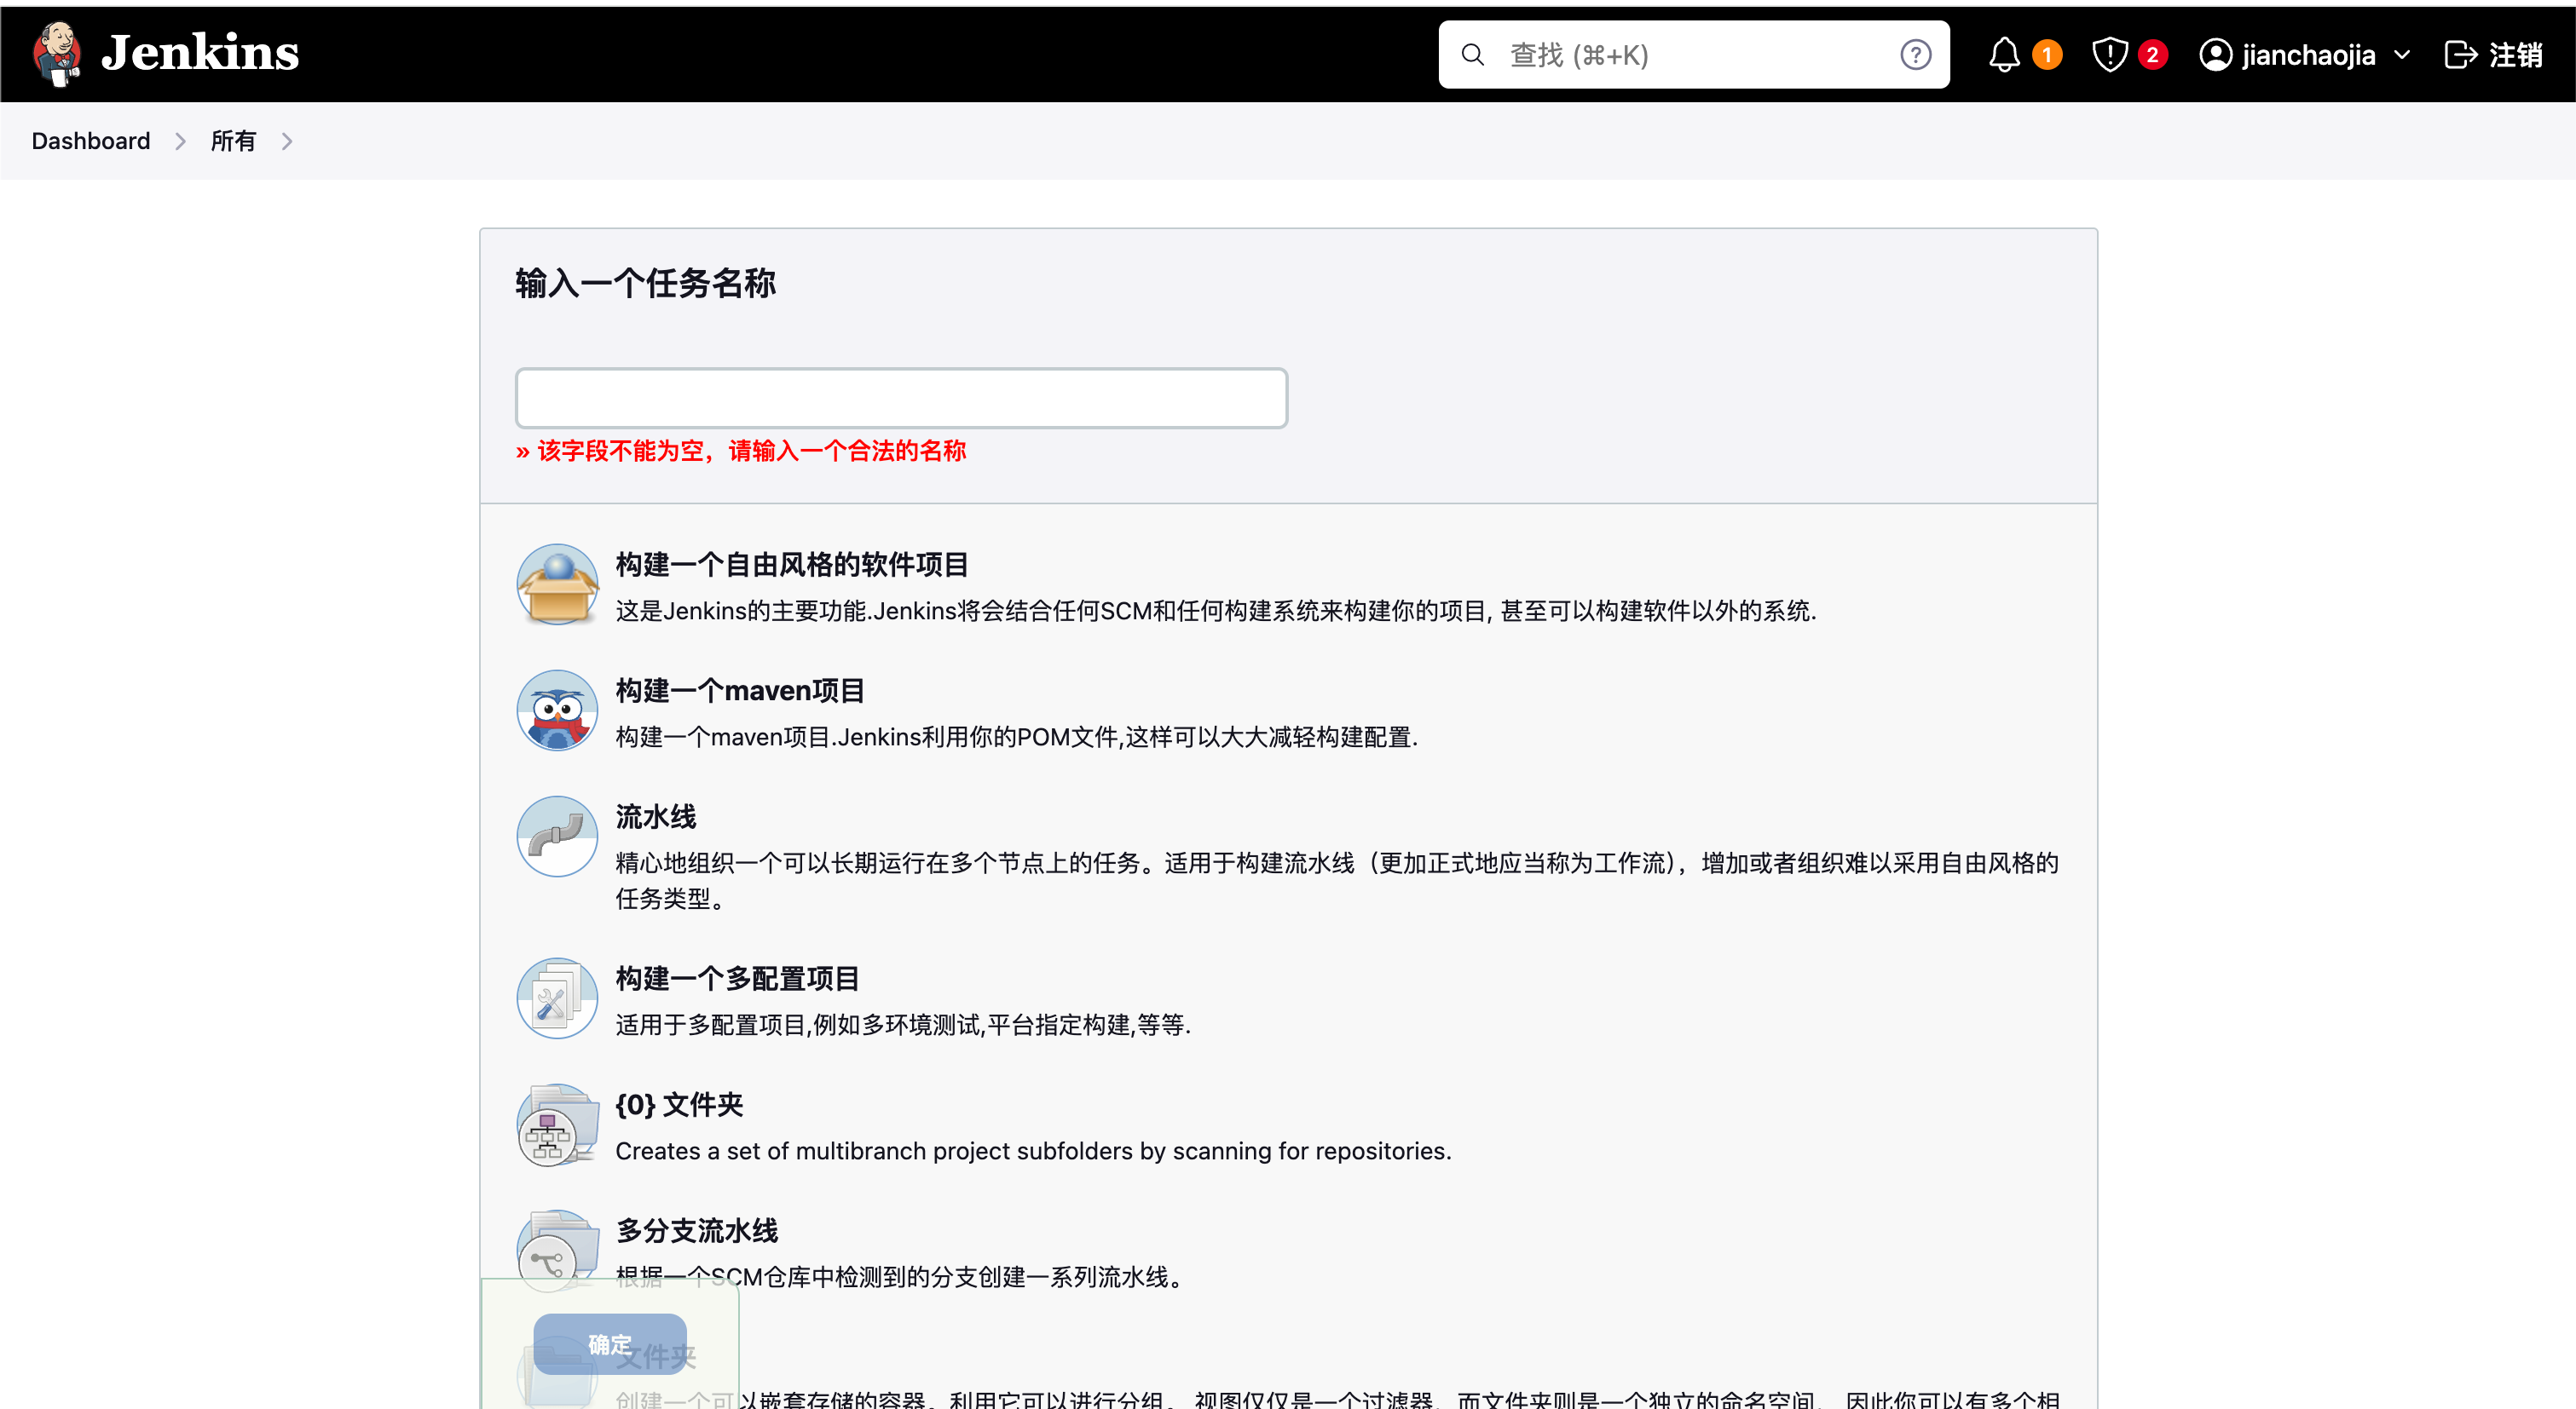Viewport: 2576px width, 1409px height.
Task: Select the {0} 文件夹 organization folder icon
Action: click(557, 1124)
